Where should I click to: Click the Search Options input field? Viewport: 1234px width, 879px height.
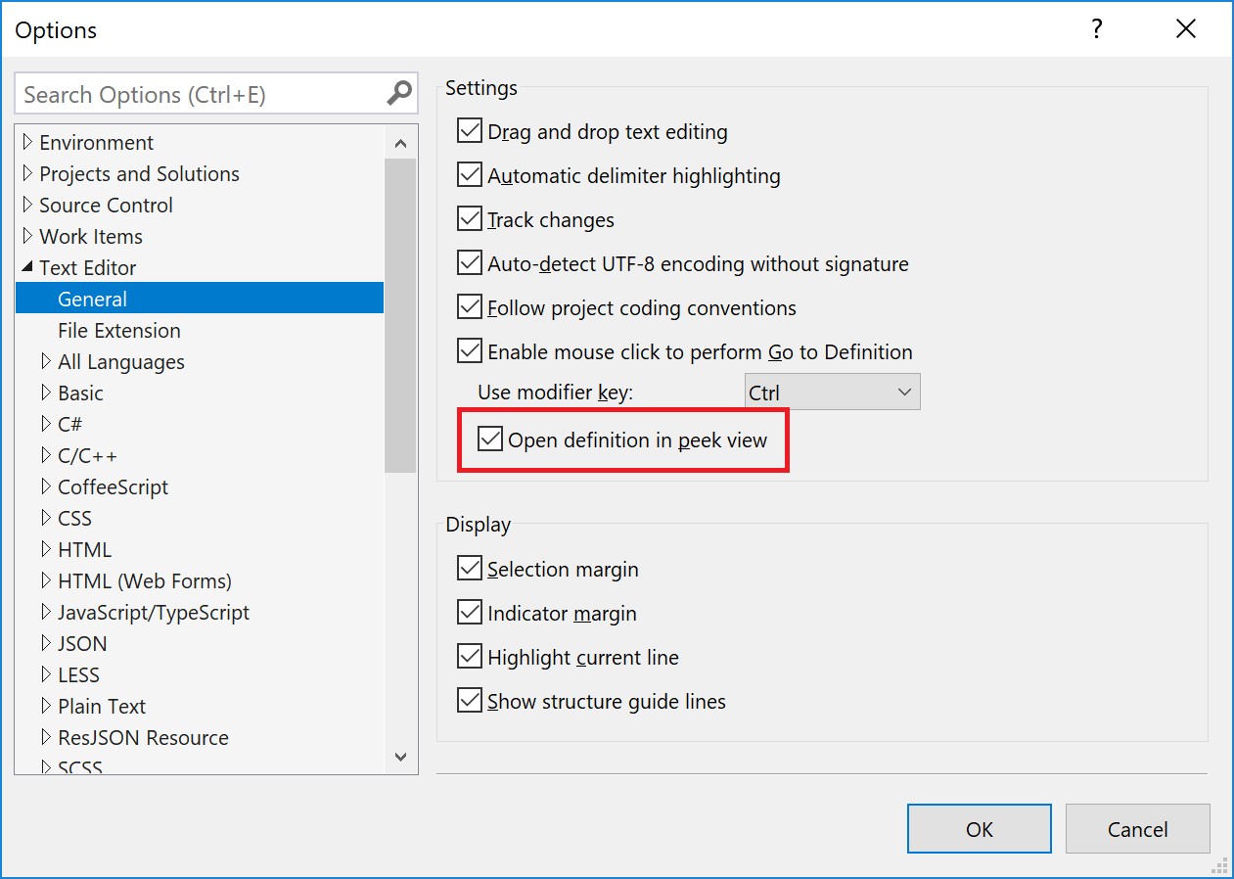point(196,93)
